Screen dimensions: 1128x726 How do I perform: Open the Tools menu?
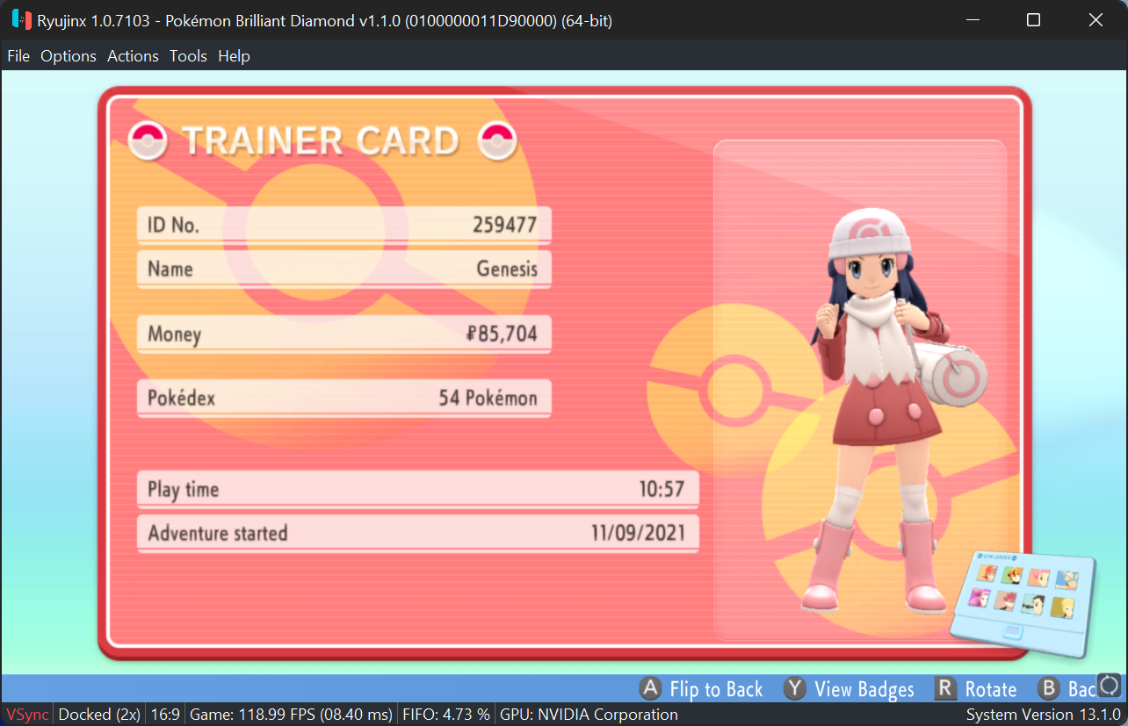pos(188,56)
